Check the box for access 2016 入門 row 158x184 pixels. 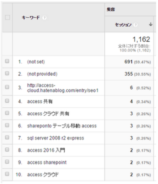[x=7, y=149]
